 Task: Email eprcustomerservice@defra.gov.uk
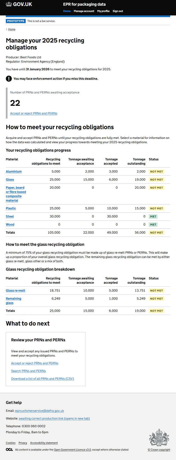pos(40,411)
